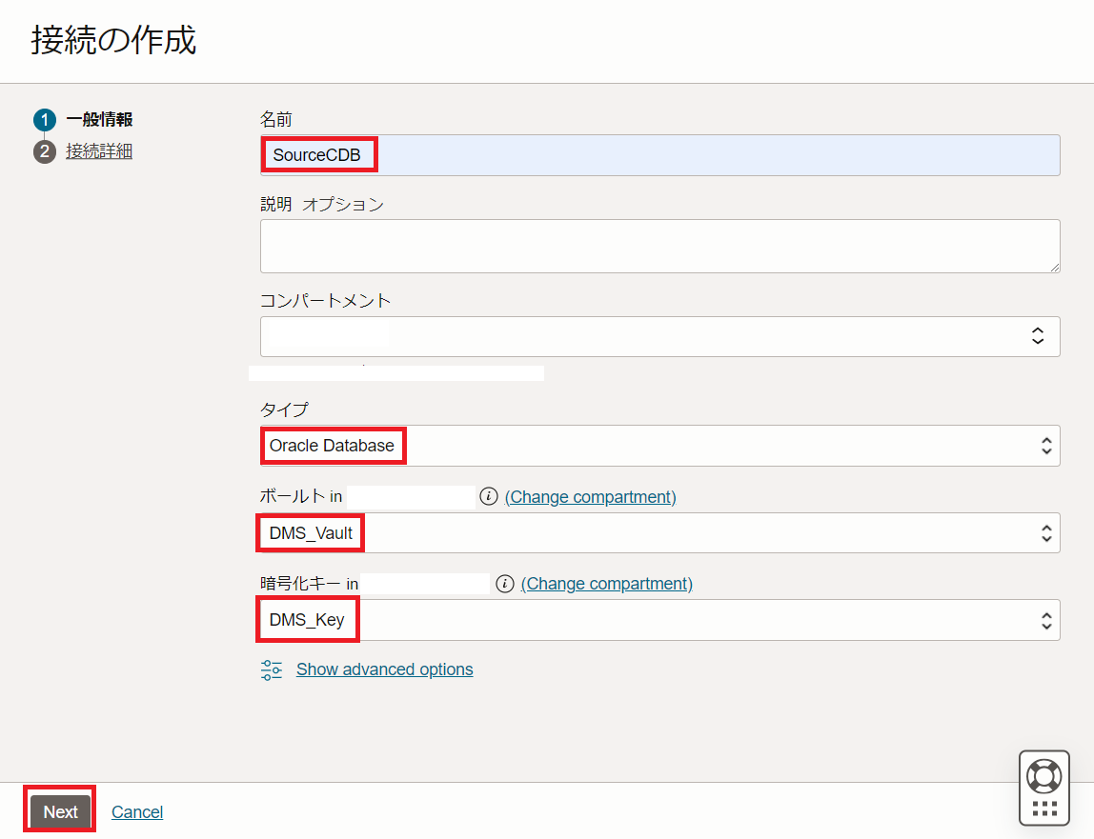The height and width of the screenshot is (839, 1094).
Task: Click the advanced options sliders icon
Action: click(272, 669)
